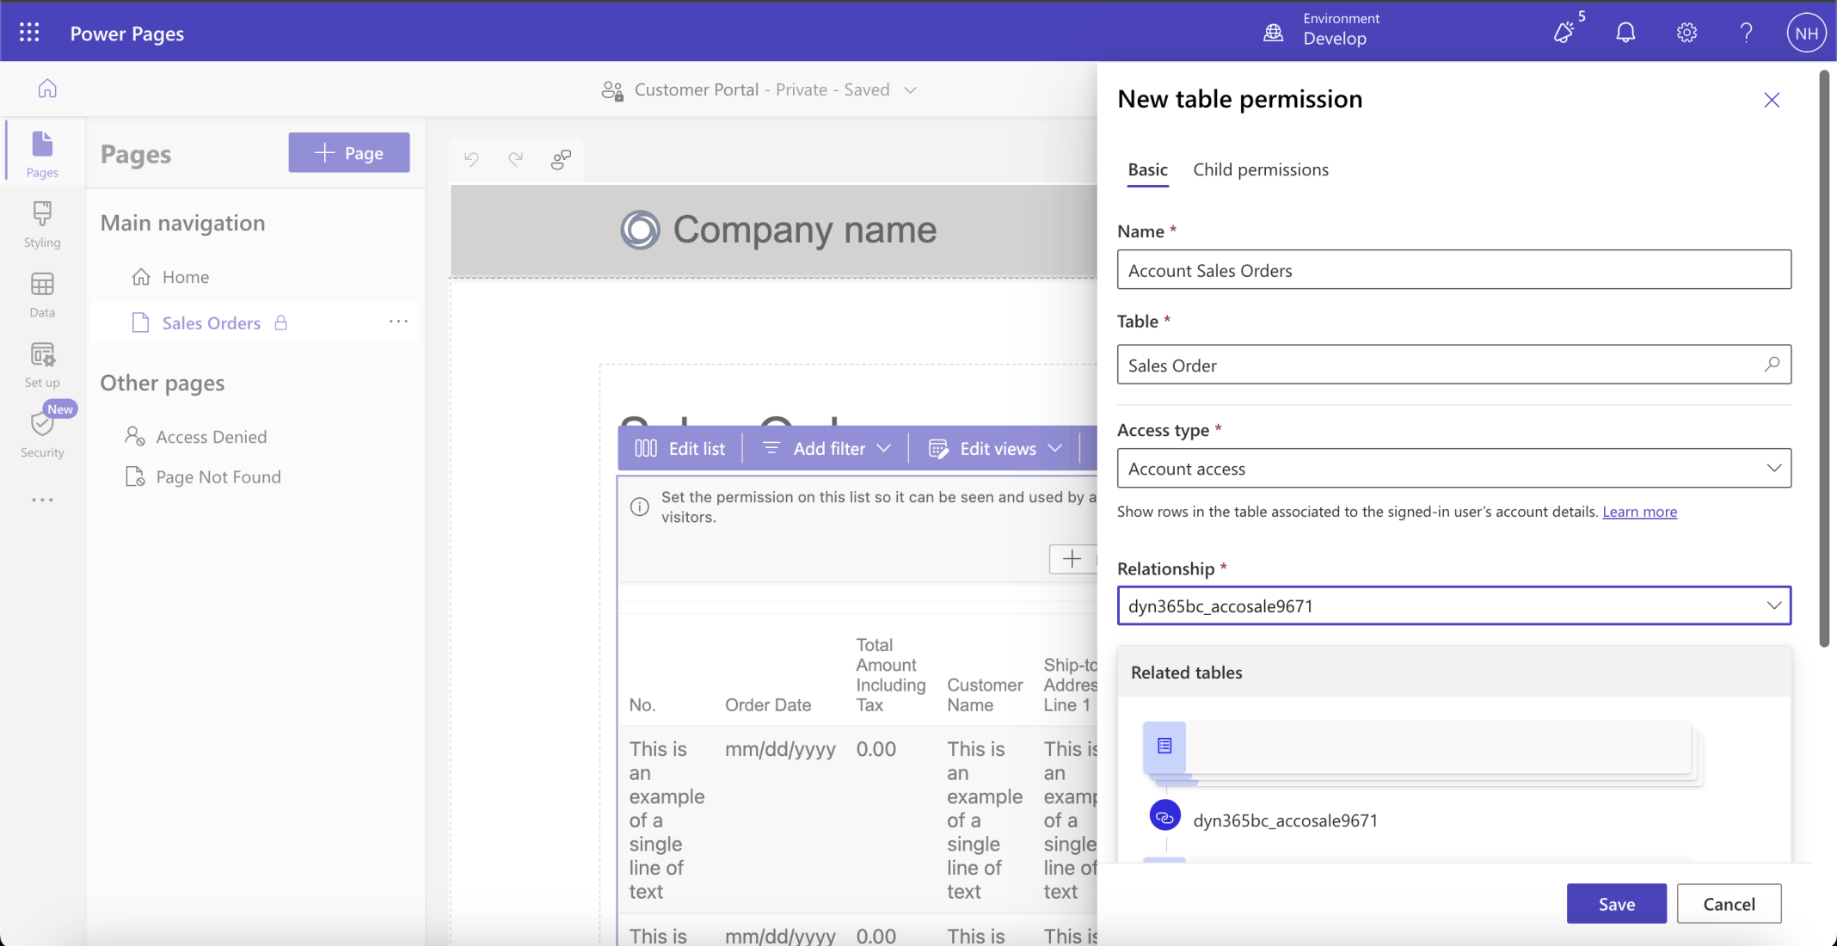Click into the Name input field
Viewport: 1837px width, 946px height.
(1453, 270)
